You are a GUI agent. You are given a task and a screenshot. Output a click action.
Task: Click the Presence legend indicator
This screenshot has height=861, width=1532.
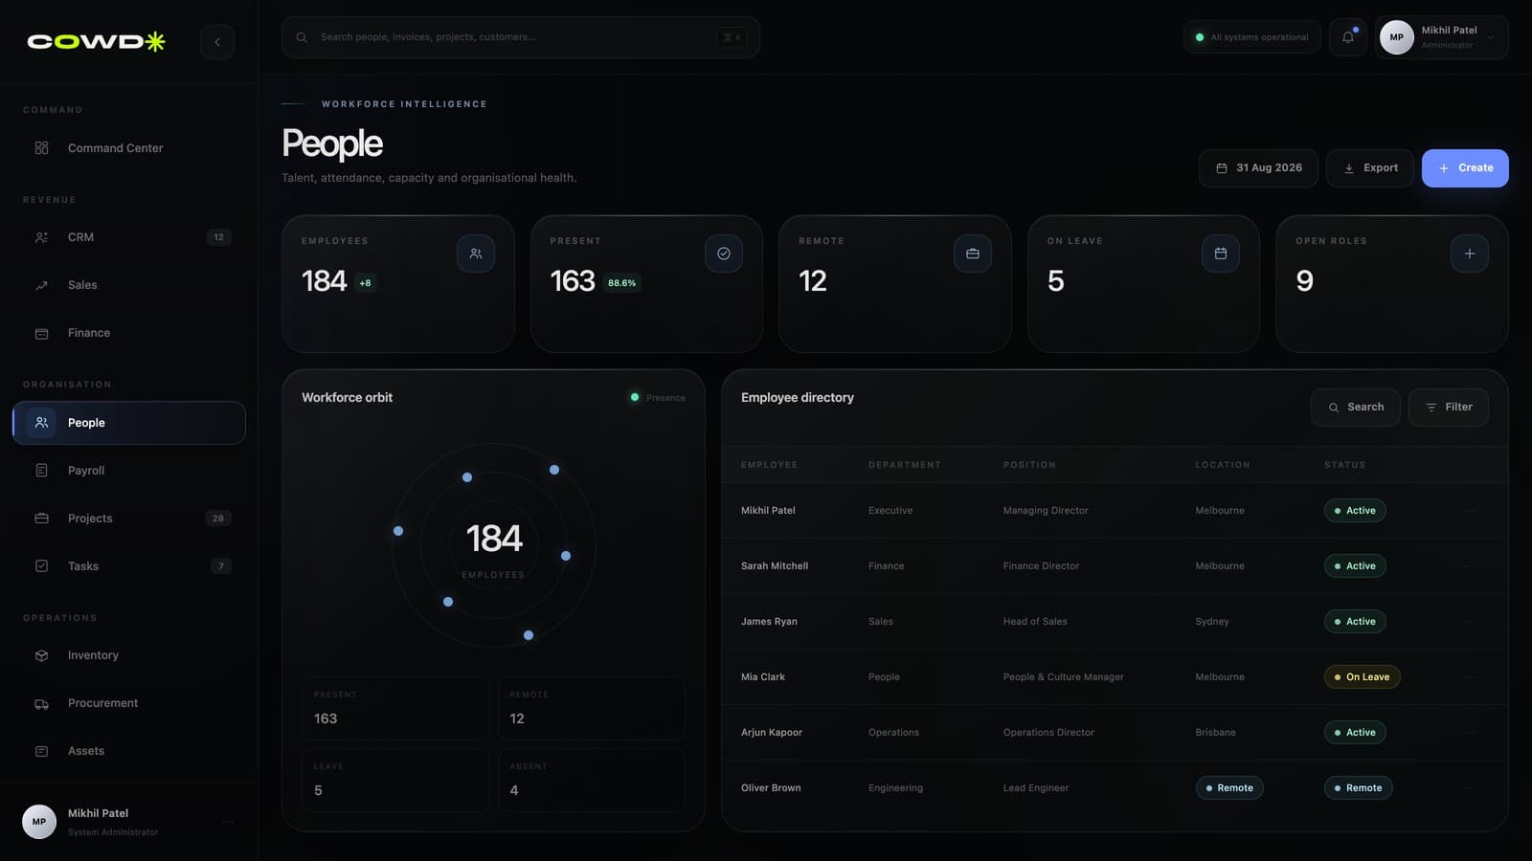pos(658,398)
